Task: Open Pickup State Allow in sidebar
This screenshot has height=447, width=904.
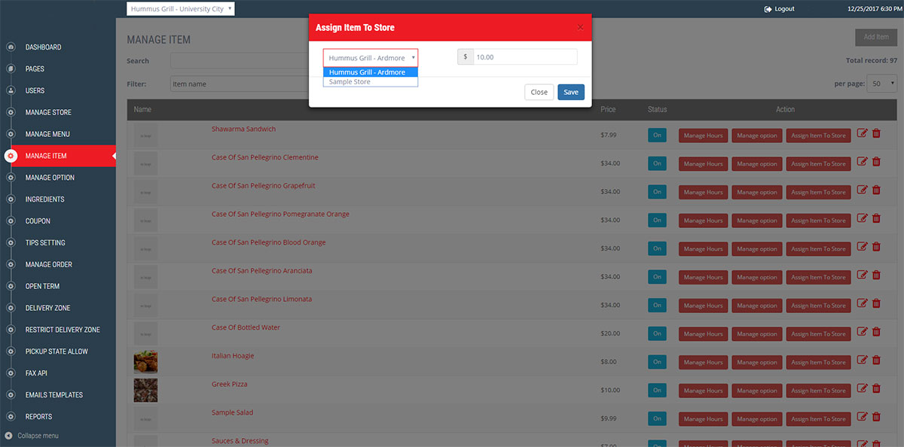Action: pyautogui.click(x=56, y=351)
